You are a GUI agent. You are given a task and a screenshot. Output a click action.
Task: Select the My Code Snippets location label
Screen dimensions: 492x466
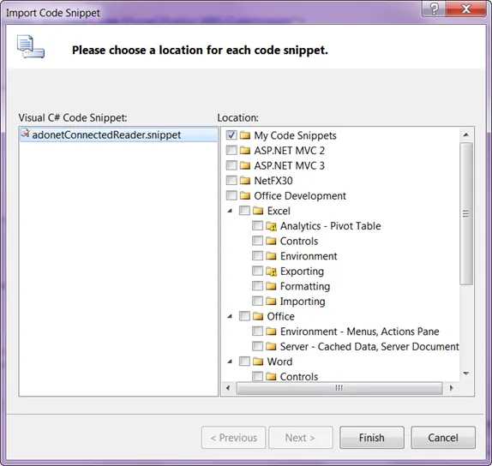point(295,135)
